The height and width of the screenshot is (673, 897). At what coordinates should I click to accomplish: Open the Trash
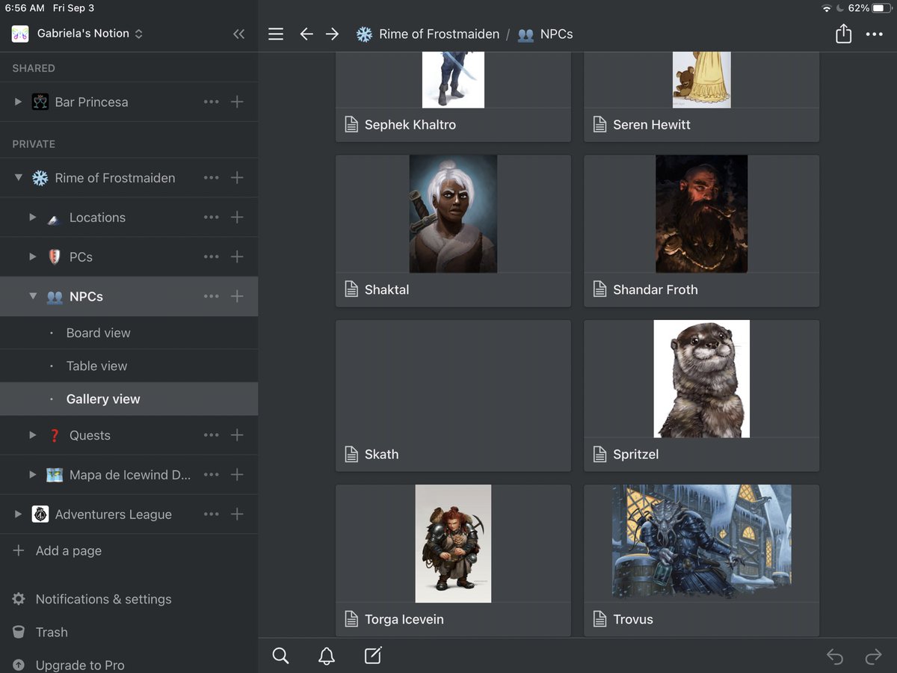(x=52, y=632)
